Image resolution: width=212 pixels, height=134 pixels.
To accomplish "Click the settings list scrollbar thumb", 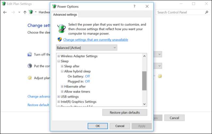I will 144,80.
